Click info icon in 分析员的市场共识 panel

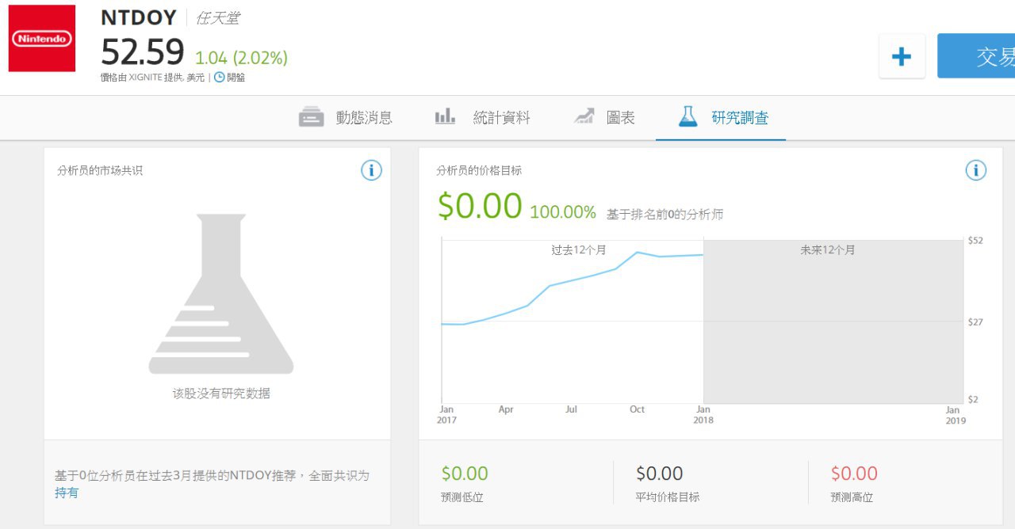click(371, 170)
